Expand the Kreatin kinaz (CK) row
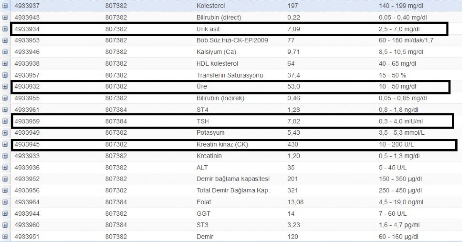Screen dimensions: 462x242 tap(5, 144)
